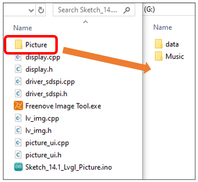Screen dimensions: 198x182
Task: Click inside the Search Sketch_14 field
Action: [94, 10]
